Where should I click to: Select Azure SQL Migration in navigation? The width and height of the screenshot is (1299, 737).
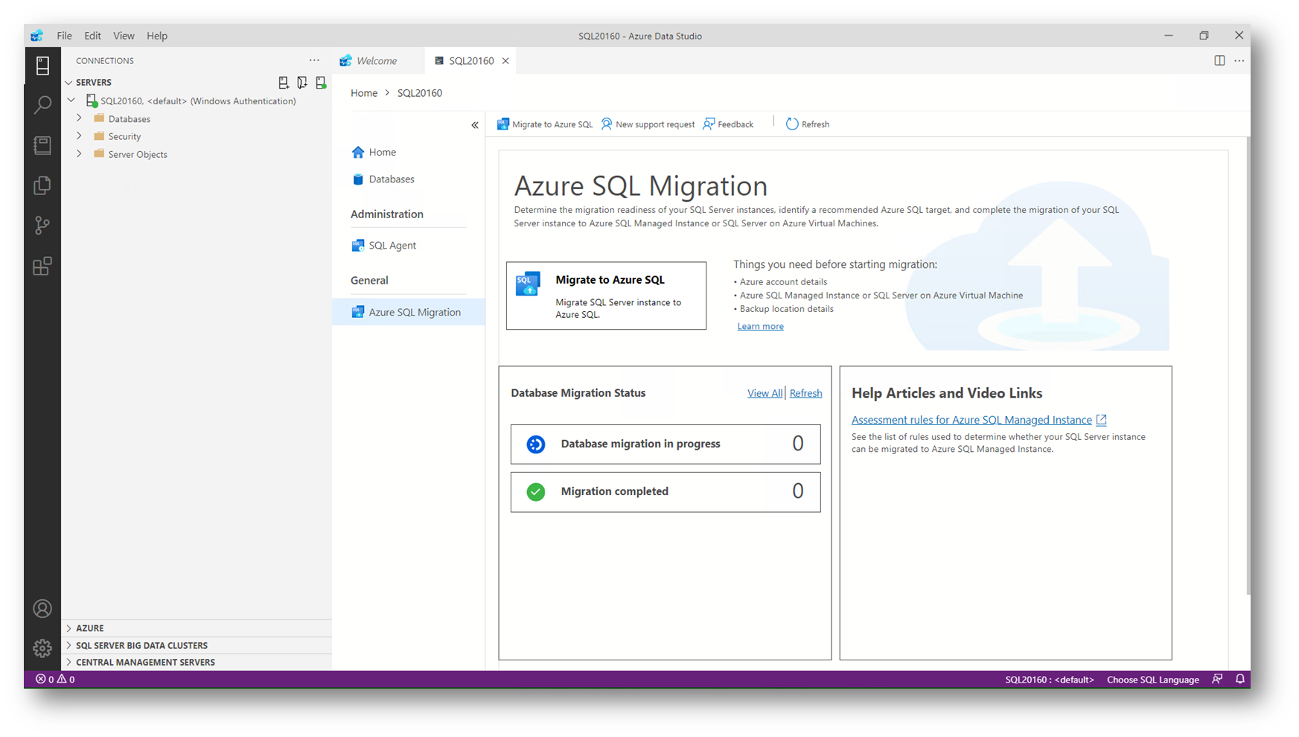click(x=409, y=312)
